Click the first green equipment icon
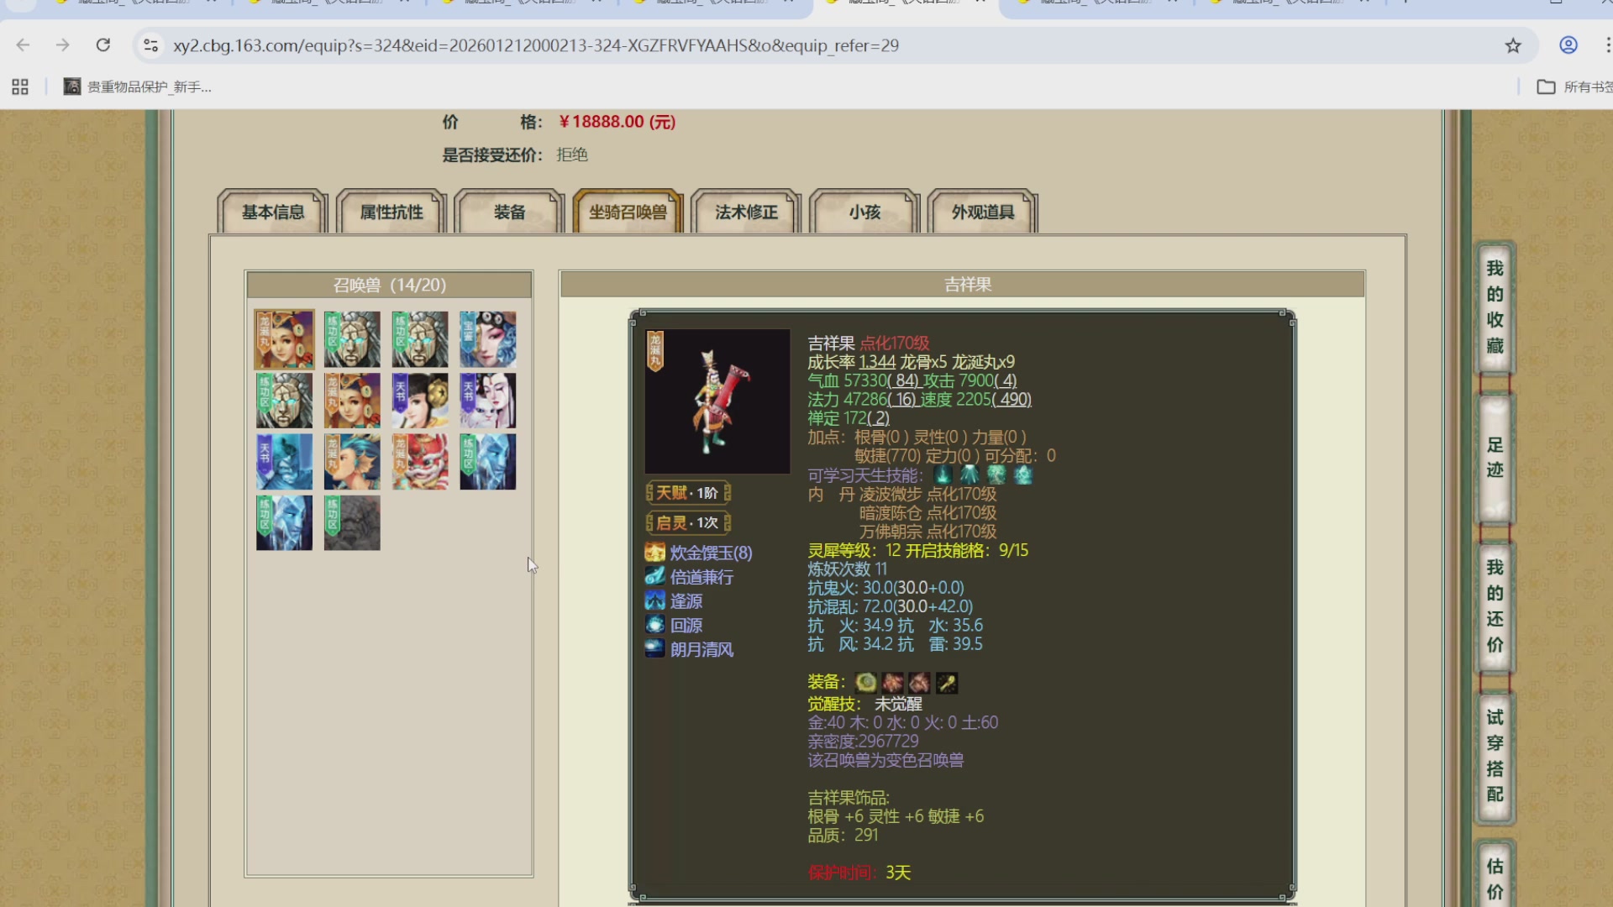The image size is (1613, 907). [x=865, y=683]
